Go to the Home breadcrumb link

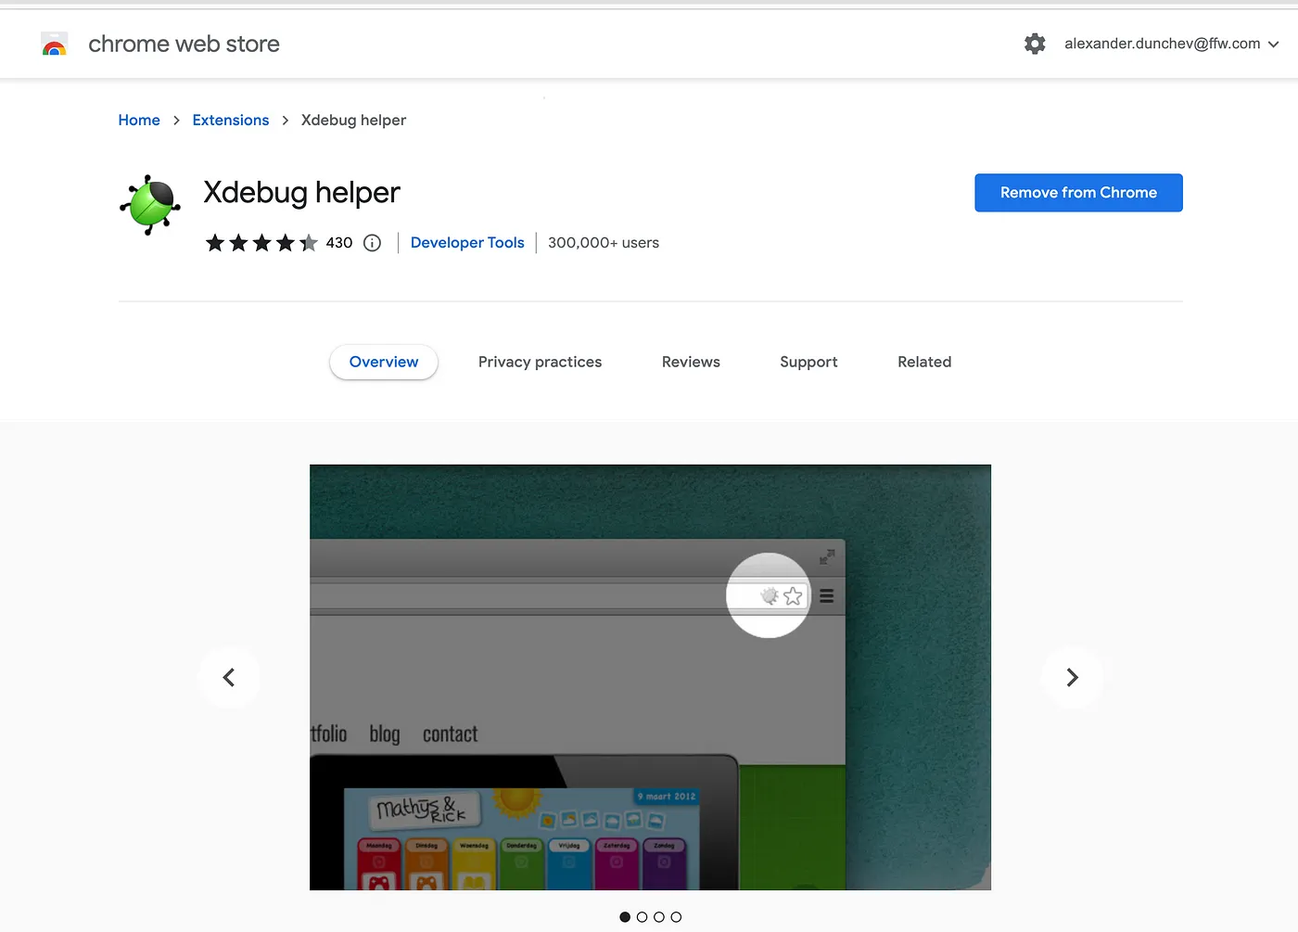(139, 120)
